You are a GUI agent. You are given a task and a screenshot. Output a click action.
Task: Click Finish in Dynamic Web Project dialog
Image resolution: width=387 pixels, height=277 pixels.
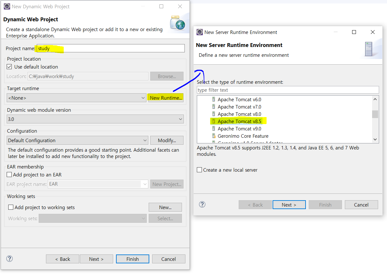[132, 259]
